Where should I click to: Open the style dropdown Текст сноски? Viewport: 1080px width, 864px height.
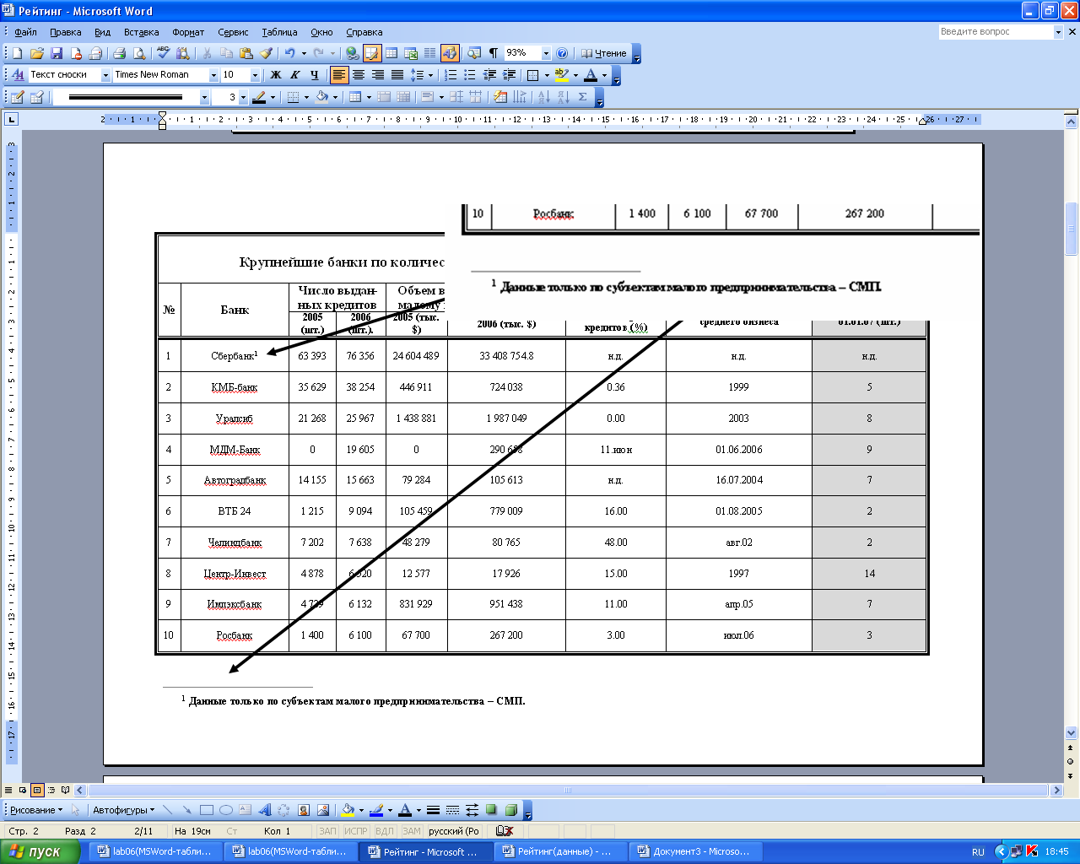(106, 75)
